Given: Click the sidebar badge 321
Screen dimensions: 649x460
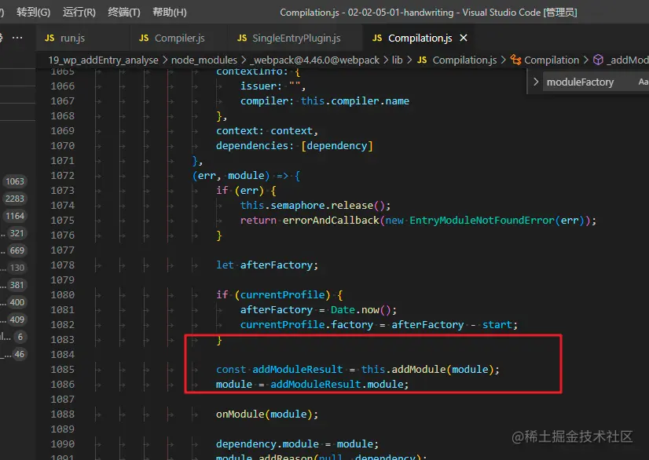Looking at the screenshot, I should (x=17, y=233).
